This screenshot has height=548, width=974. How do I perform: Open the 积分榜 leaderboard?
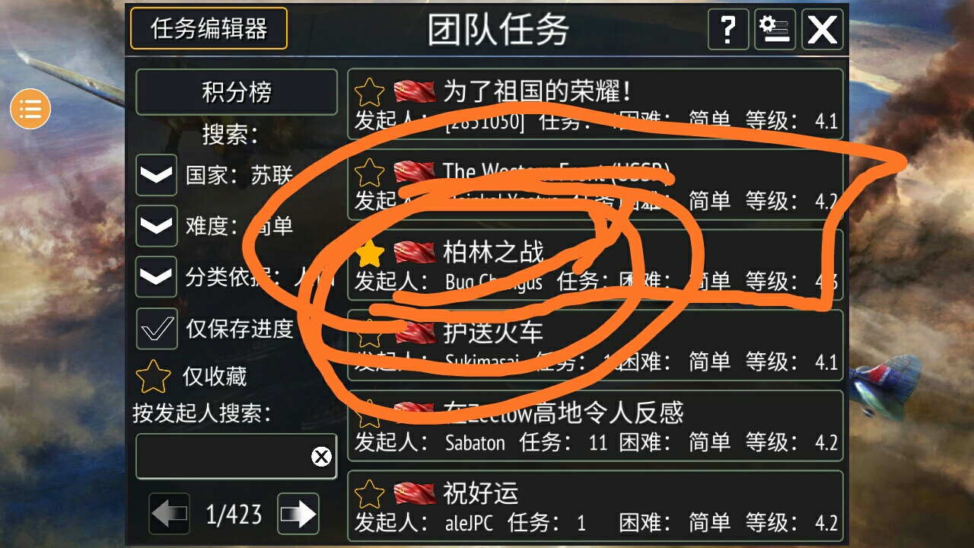237,92
